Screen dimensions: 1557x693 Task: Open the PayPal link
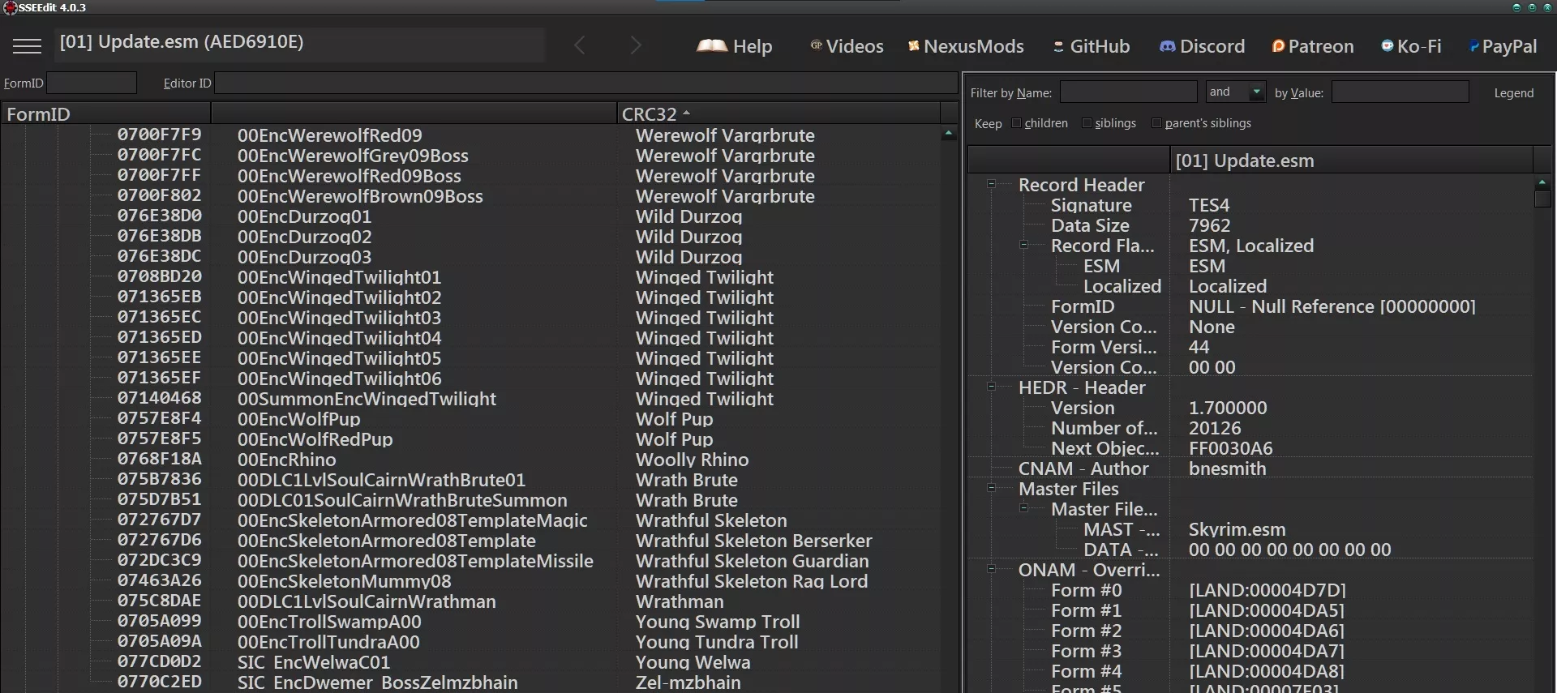click(1503, 46)
